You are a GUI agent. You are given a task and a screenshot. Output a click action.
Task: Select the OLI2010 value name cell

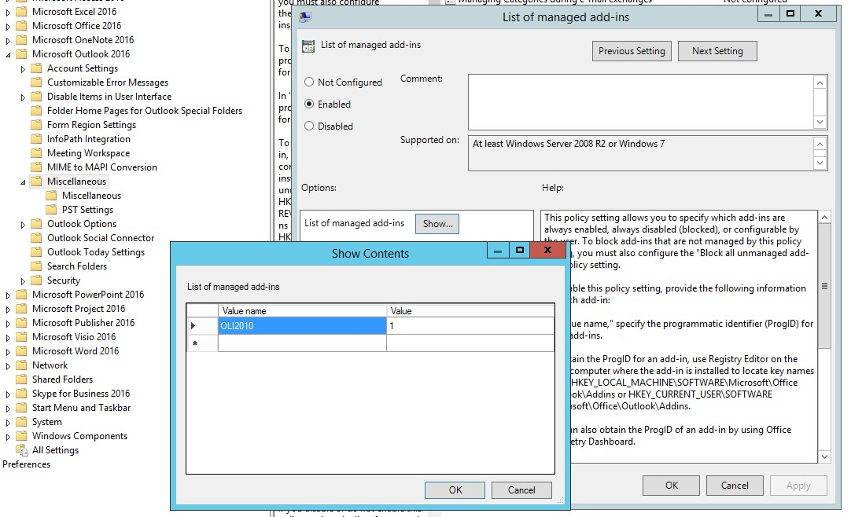pyautogui.click(x=302, y=326)
